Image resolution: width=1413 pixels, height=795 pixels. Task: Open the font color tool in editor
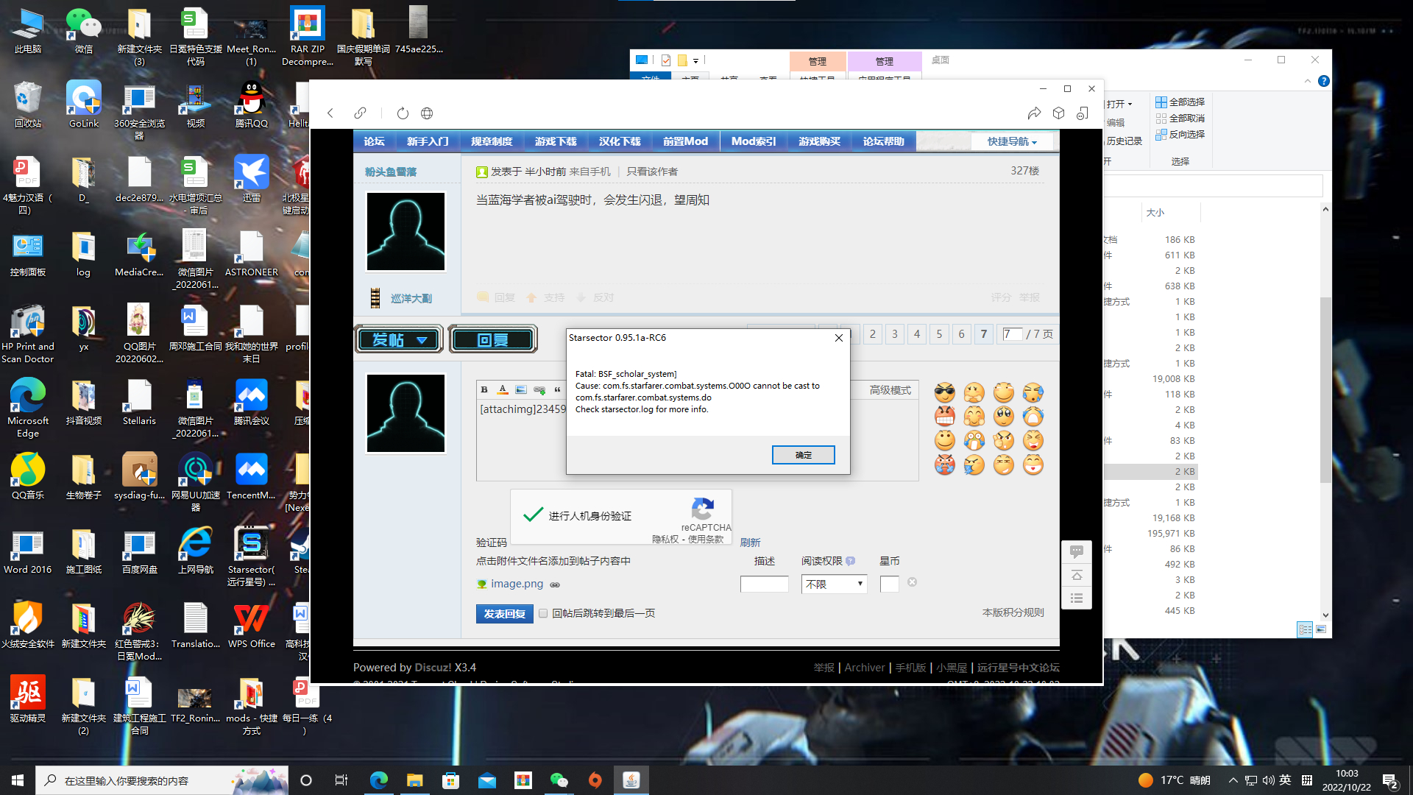pos(503,389)
